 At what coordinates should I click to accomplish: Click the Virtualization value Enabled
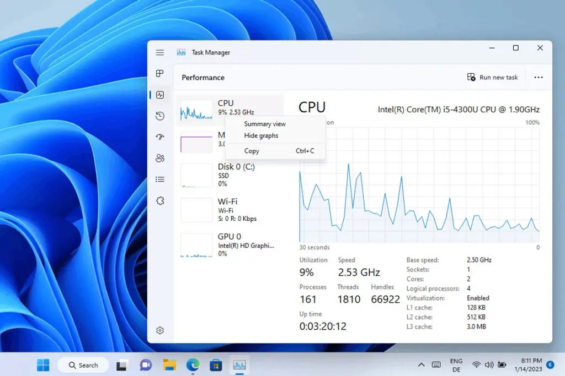pyautogui.click(x=478, y=298)
